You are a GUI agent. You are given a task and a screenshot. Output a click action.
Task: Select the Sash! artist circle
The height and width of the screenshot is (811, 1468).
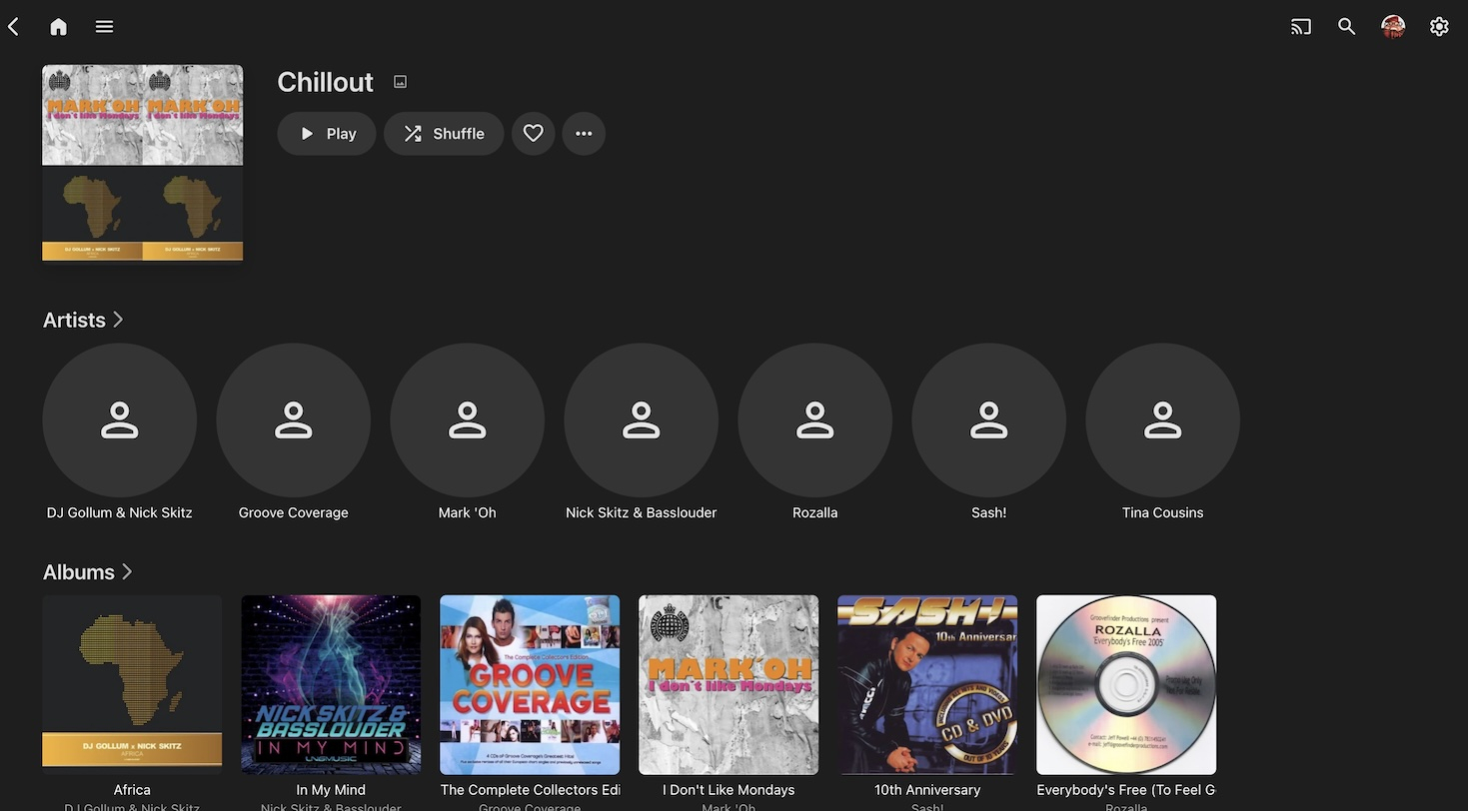tap(988, 420)
